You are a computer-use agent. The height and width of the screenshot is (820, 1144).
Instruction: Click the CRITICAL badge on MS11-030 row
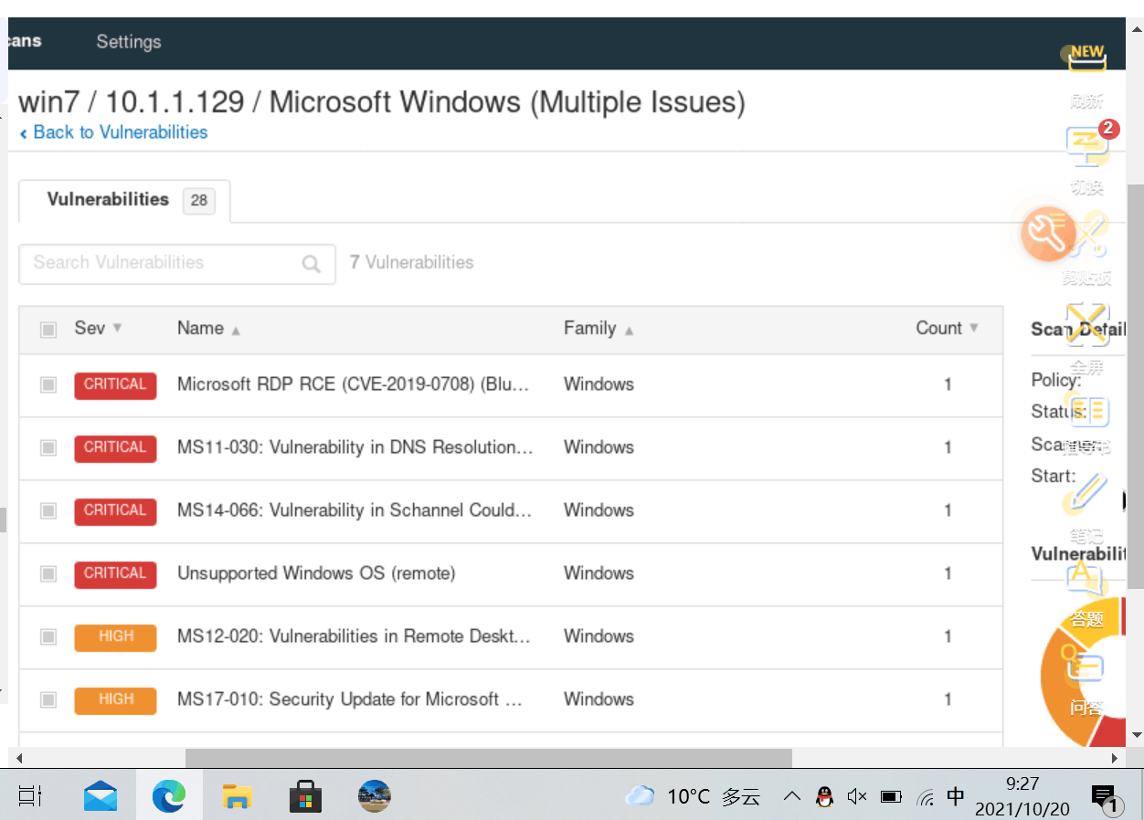click(115, 448)
